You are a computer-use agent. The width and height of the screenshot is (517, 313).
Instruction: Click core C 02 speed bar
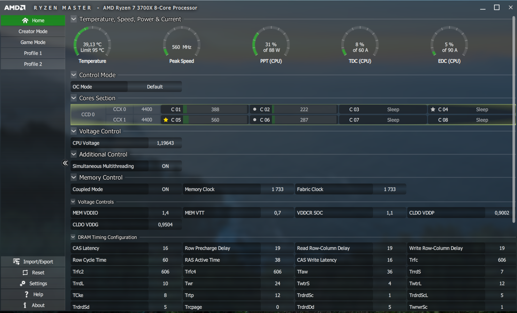tap(304, 109)
